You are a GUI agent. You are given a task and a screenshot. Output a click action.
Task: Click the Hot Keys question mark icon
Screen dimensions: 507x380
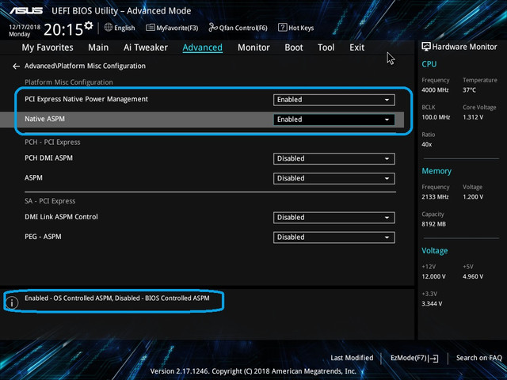click(x=282, y=28)
